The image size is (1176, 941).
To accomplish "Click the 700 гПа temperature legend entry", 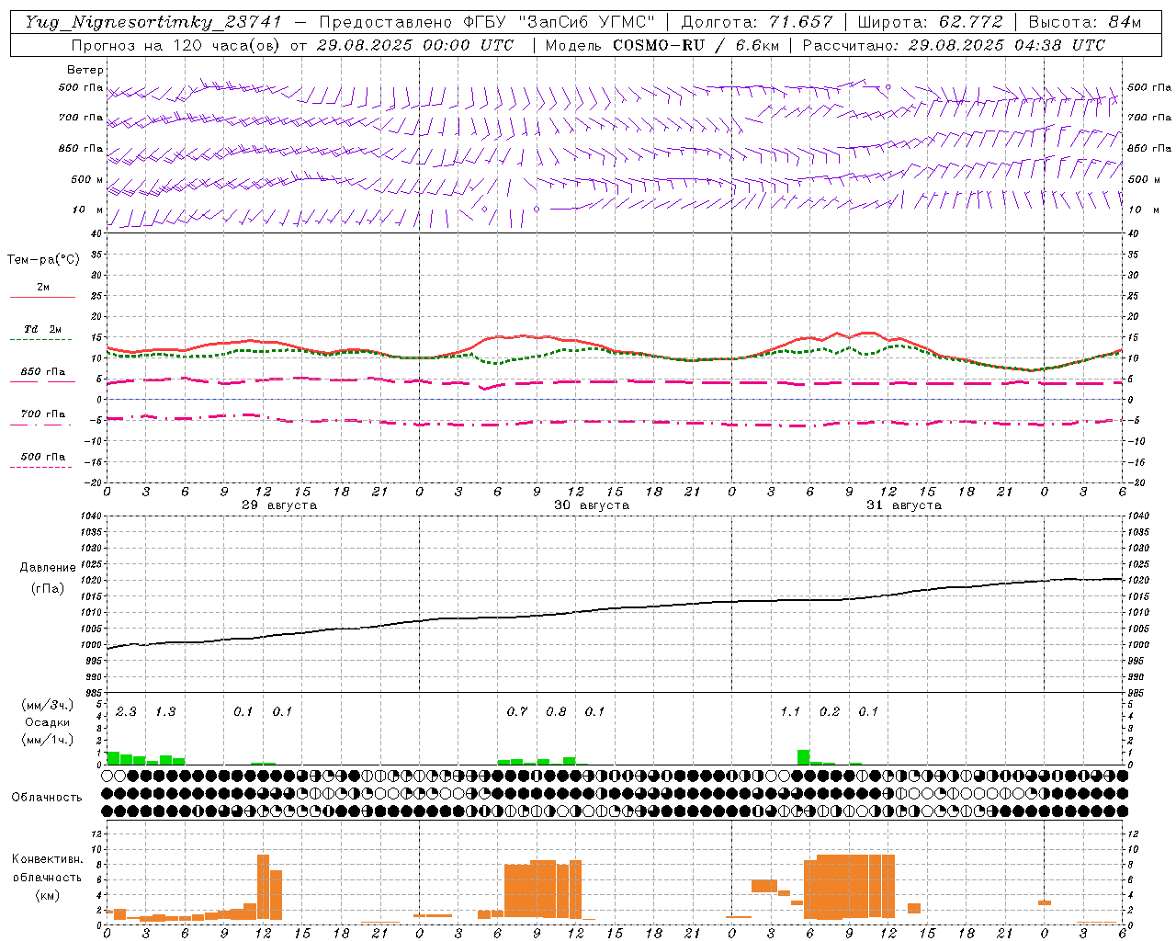I will (43, 414).
